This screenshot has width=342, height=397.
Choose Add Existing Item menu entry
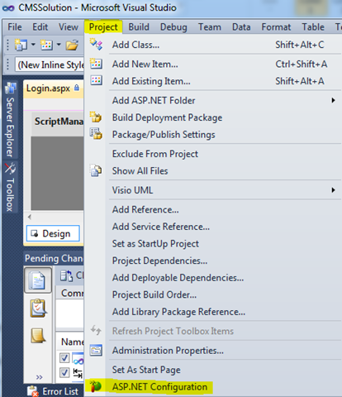[212, 81]
